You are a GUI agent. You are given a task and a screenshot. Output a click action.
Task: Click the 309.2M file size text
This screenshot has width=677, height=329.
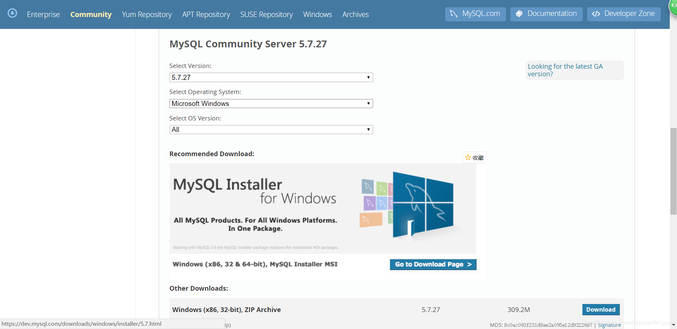coord(519,309)
